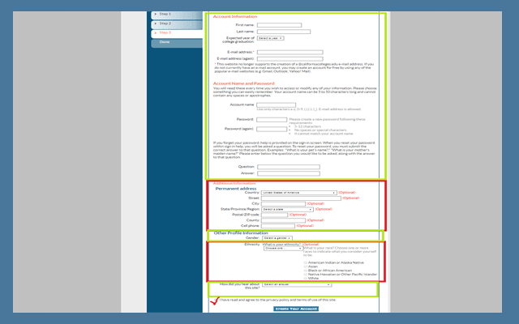
Task: Focus the security Answer field
Action: tap(289, 173)
